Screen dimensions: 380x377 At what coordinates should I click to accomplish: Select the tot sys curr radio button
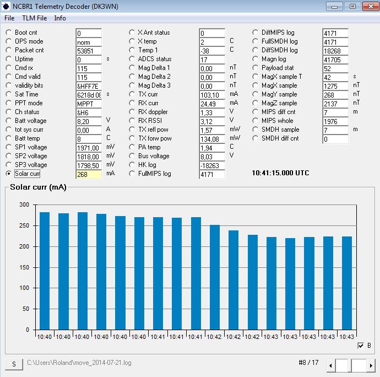[x=9, y=130]
